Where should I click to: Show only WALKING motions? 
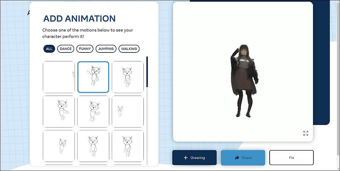coord(129,49)
